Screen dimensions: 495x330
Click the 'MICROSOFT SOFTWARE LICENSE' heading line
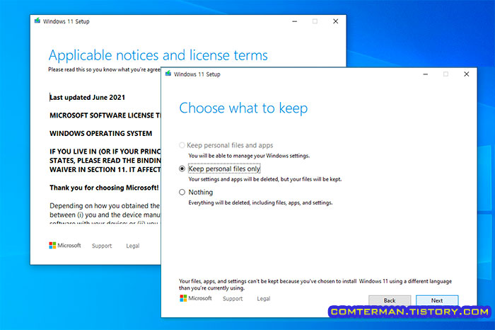point(105,115)
